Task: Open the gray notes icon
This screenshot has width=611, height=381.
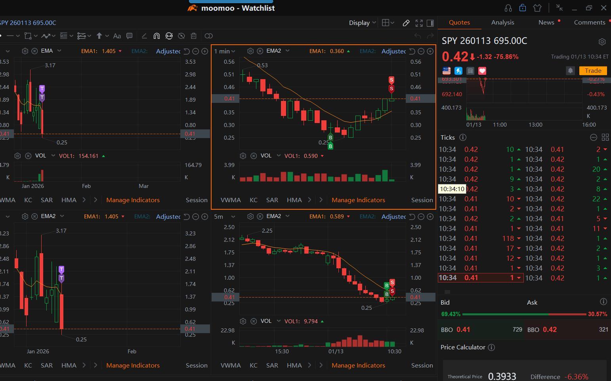Action: (x=470, y=71)
